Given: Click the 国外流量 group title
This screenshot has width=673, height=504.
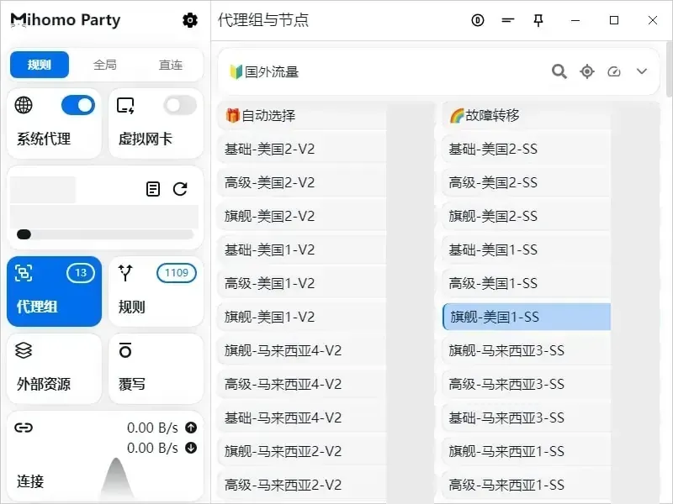Looking at the screenshot, I should (264, 71).
